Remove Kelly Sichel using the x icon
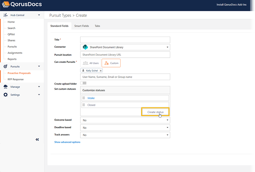Image resolution: width=255 pixels, height=172 pixels. (x=101, y=71)
